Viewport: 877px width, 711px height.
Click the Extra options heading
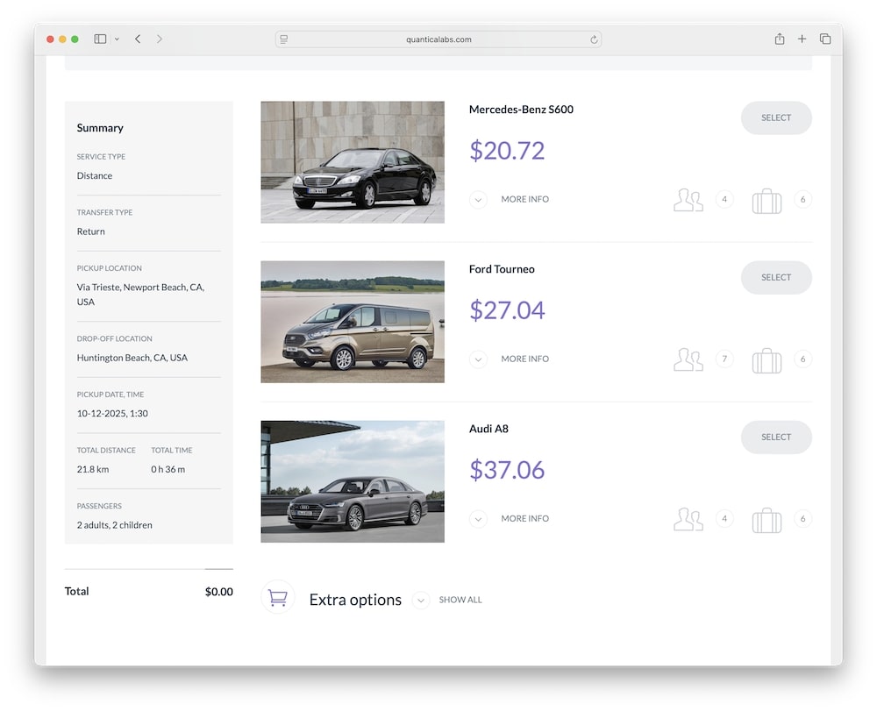[x=355, y=600]
